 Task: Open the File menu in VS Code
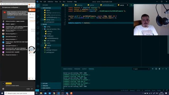pos(41,2)
